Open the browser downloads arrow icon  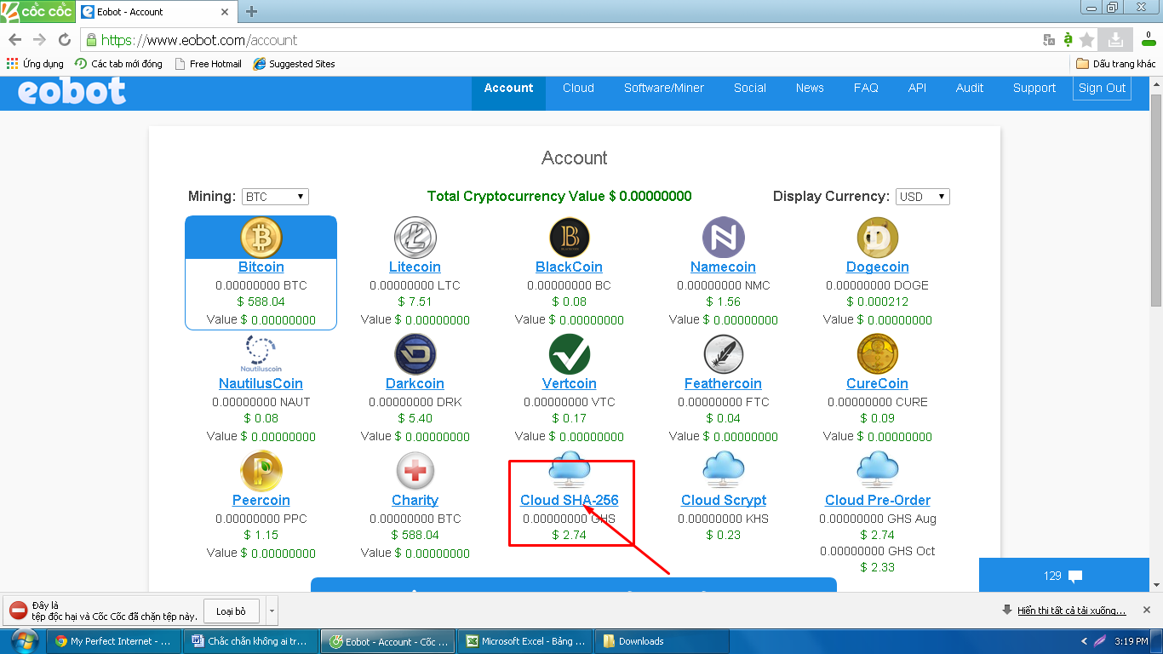[x=1114, y=39]
